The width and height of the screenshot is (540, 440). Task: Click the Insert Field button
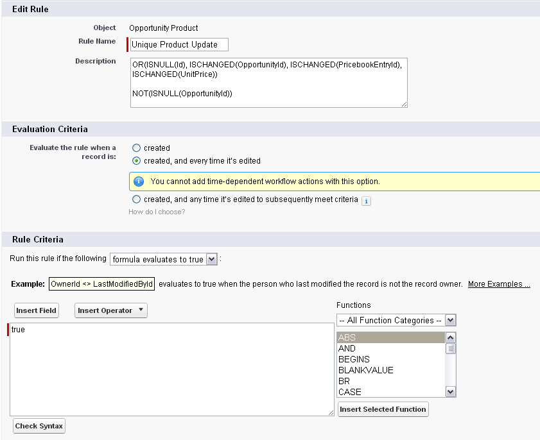point(36,310)
